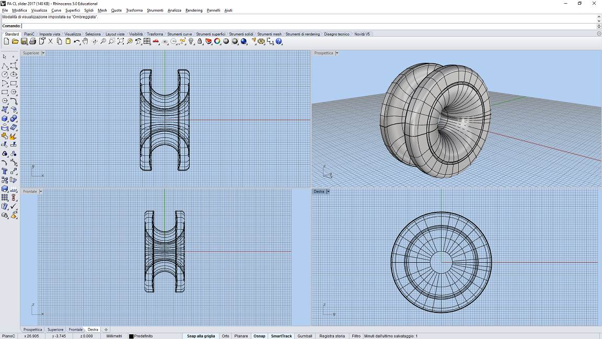Toggle Snap alla griglia in status bar

(x=201, y=336)
